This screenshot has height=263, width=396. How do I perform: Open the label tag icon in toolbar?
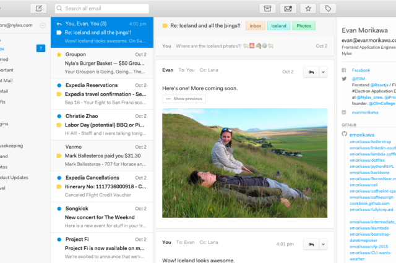329,9
